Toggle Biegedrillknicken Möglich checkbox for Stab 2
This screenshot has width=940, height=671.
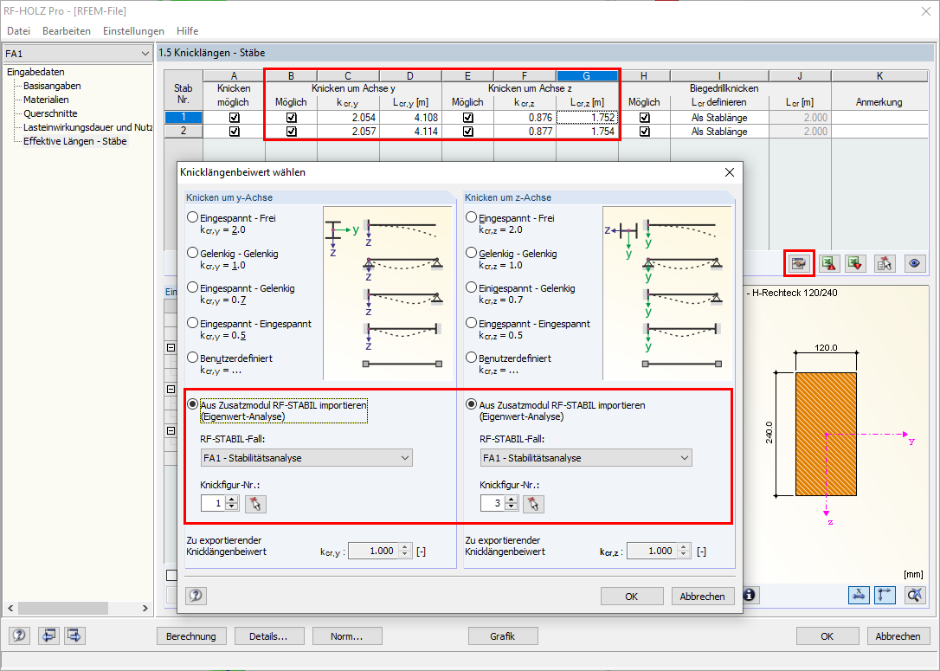point(644,132)
